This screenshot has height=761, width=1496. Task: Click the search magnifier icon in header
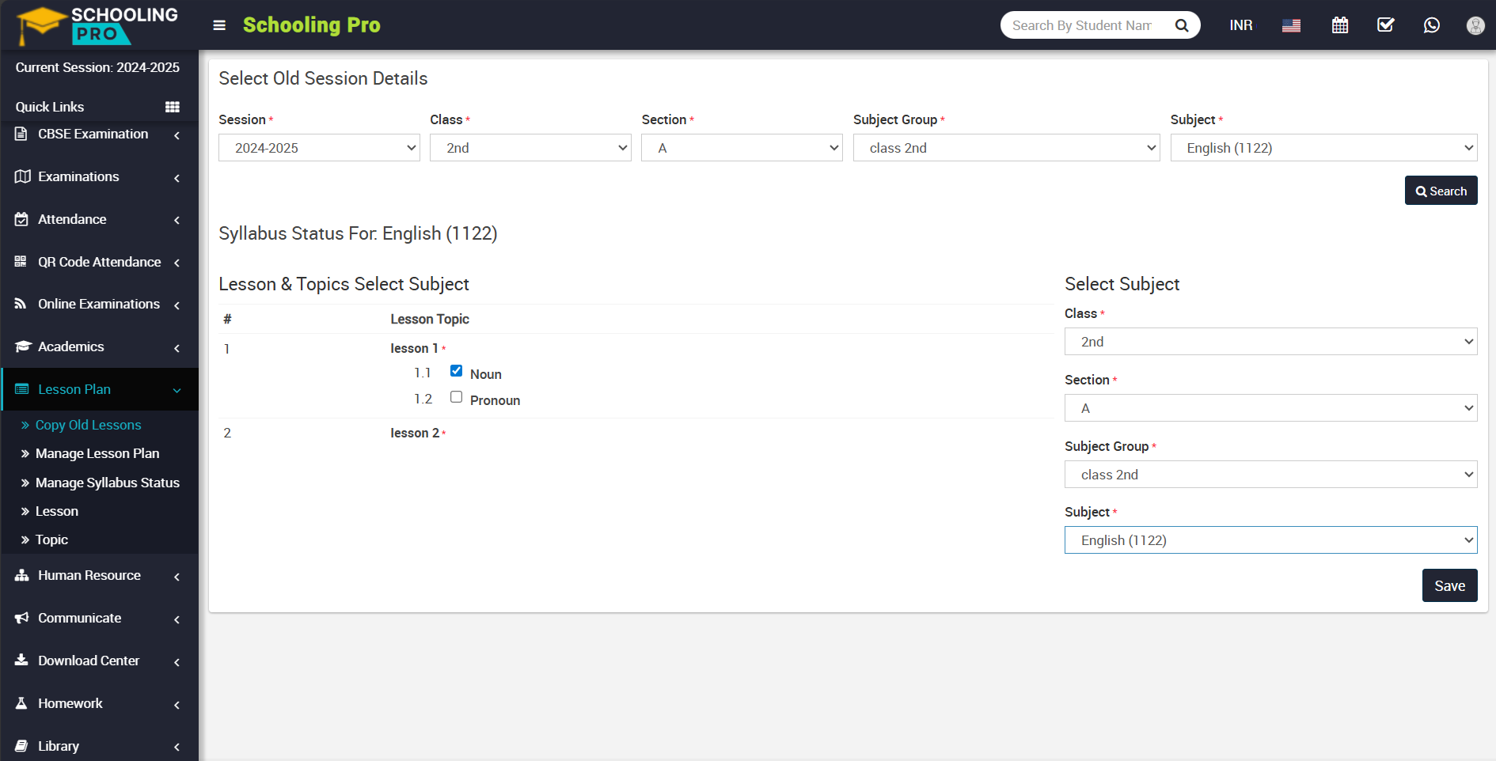1182,25
